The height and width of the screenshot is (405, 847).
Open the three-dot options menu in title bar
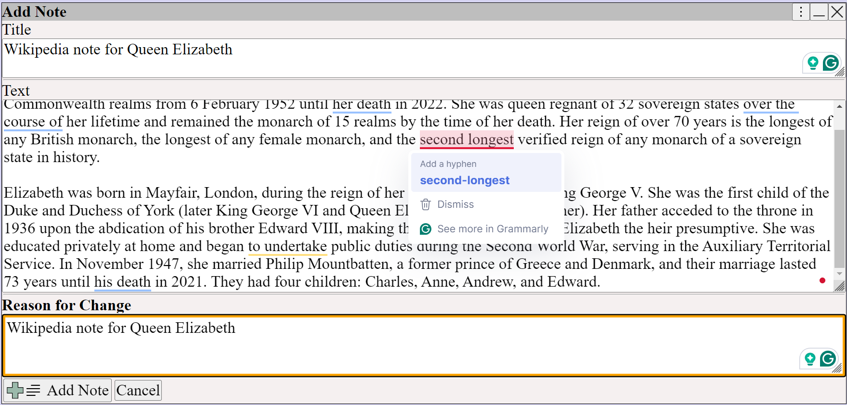801,12
